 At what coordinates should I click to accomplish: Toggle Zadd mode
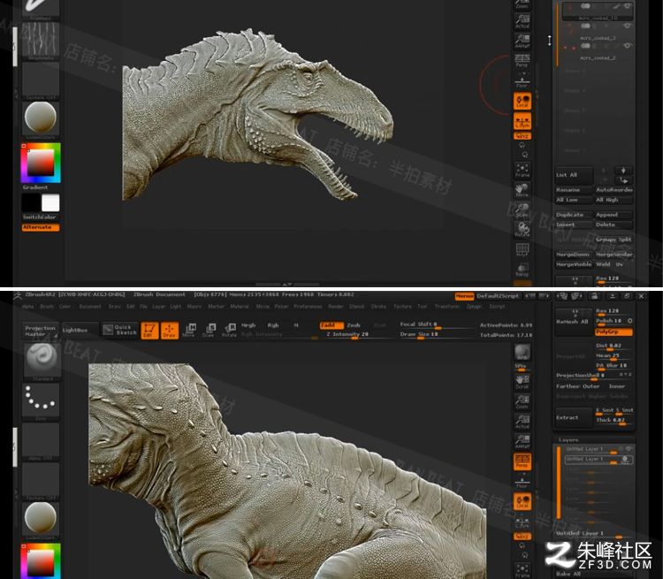point(330,325)
